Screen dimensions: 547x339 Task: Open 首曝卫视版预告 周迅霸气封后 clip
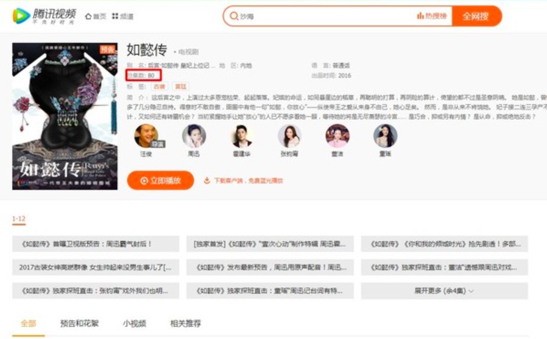[96, 244]
